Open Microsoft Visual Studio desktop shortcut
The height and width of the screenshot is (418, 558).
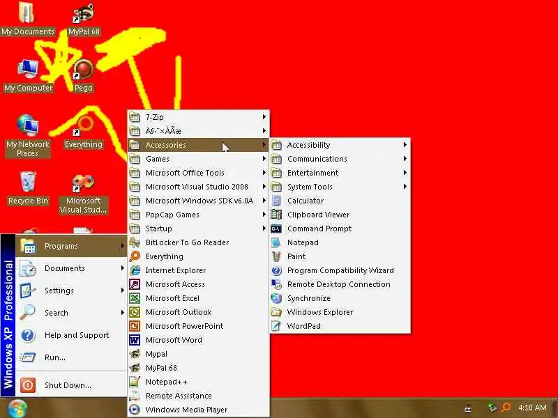coord(83,194)
